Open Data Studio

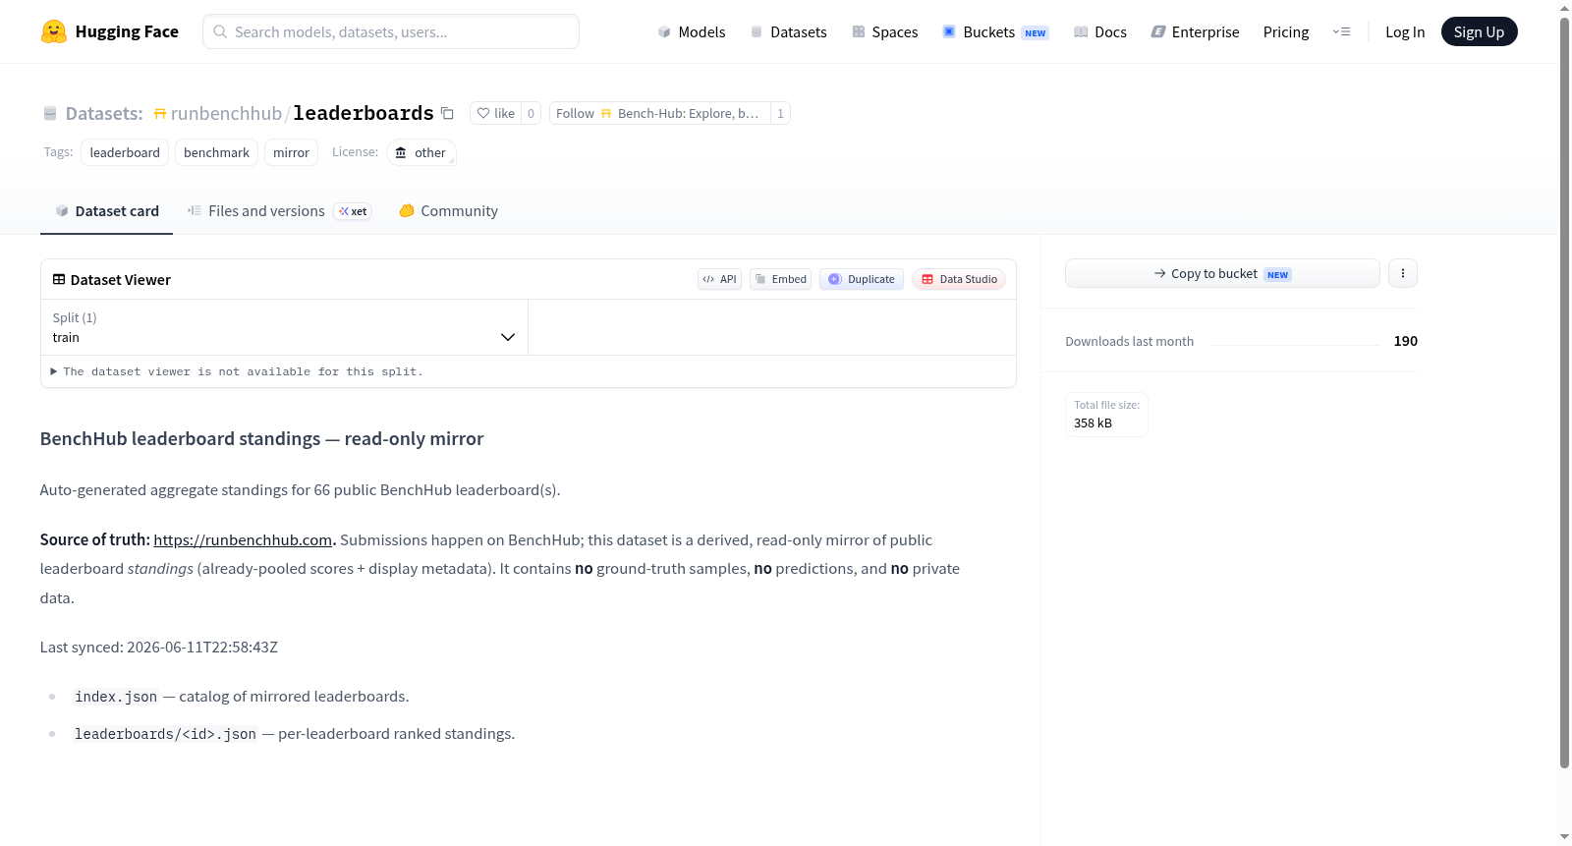coord(959,279)
